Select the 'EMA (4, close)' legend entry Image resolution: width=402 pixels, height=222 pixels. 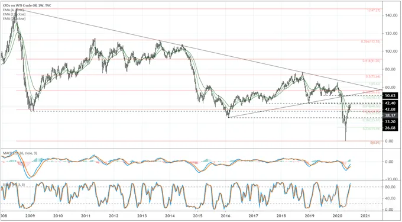click(x=14, y=10)
